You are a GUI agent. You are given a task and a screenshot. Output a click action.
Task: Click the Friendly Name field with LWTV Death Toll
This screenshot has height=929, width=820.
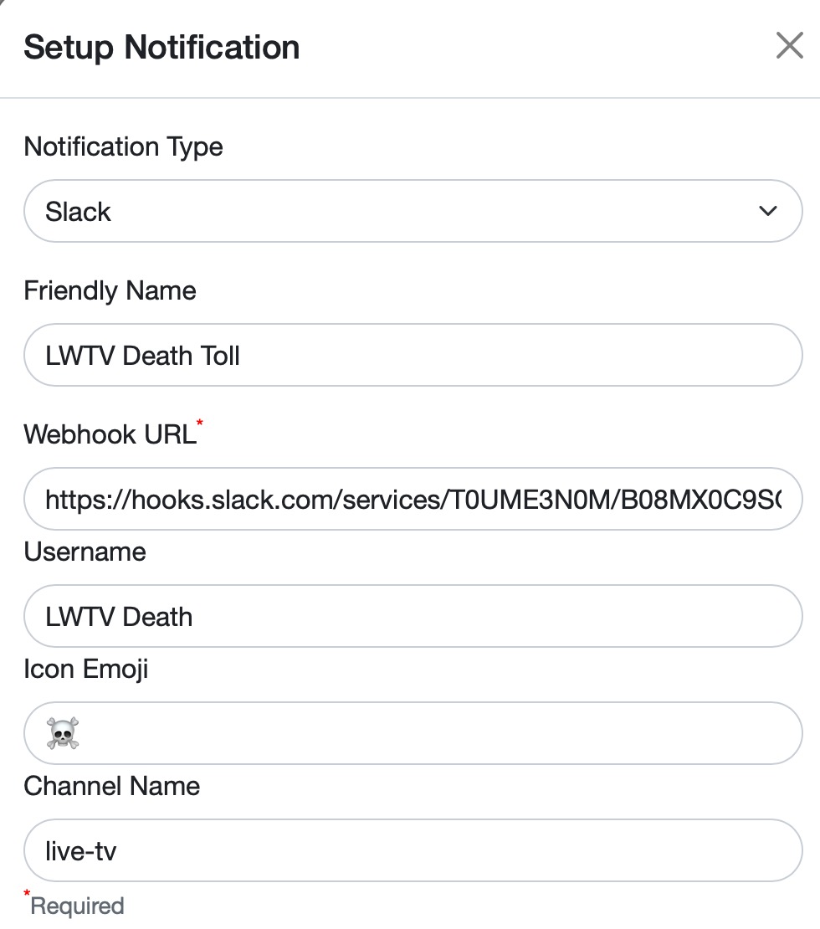[x=413, y=355]
